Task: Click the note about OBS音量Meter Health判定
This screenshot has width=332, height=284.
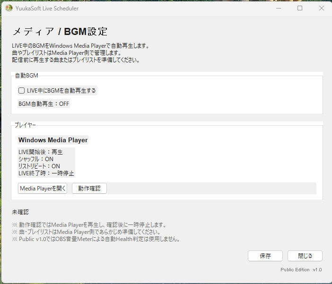Action: [96, 239]
